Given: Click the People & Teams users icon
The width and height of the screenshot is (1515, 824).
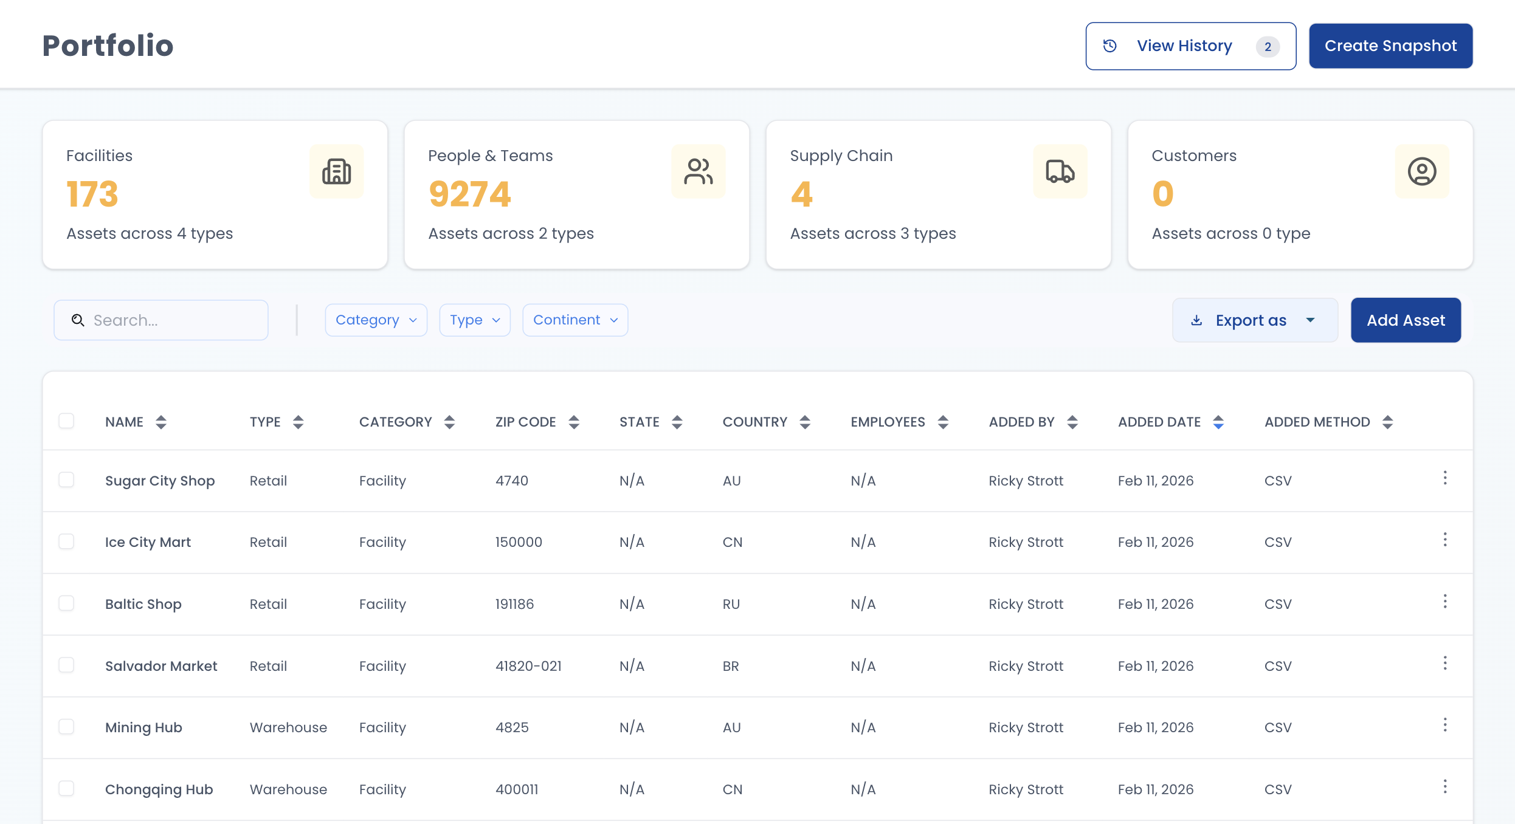Looking at the screenshot, I should point(698,171).
